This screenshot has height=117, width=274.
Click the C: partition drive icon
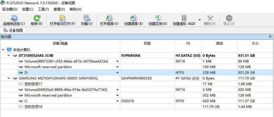[21, 101]
